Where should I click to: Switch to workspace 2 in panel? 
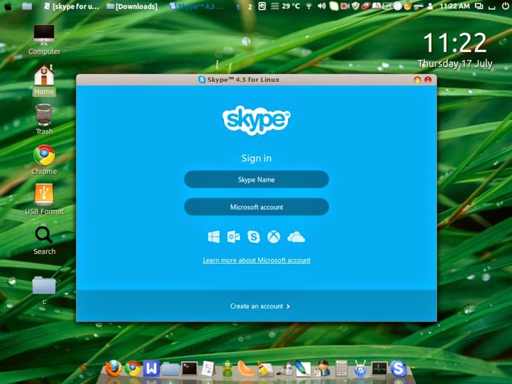point(250,7)
